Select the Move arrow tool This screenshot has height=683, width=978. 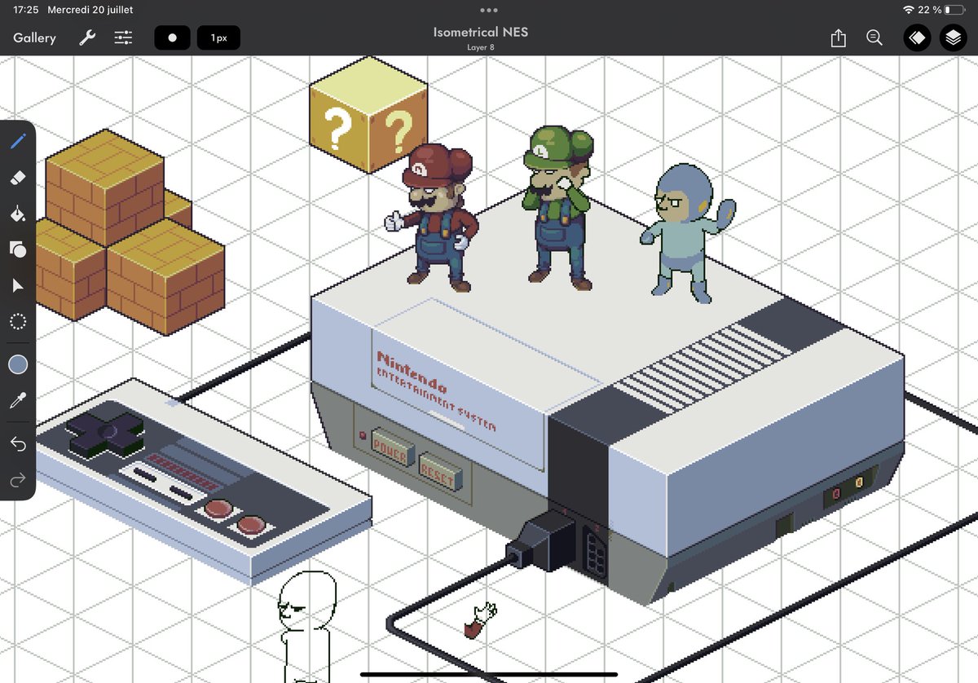[17, 285]
